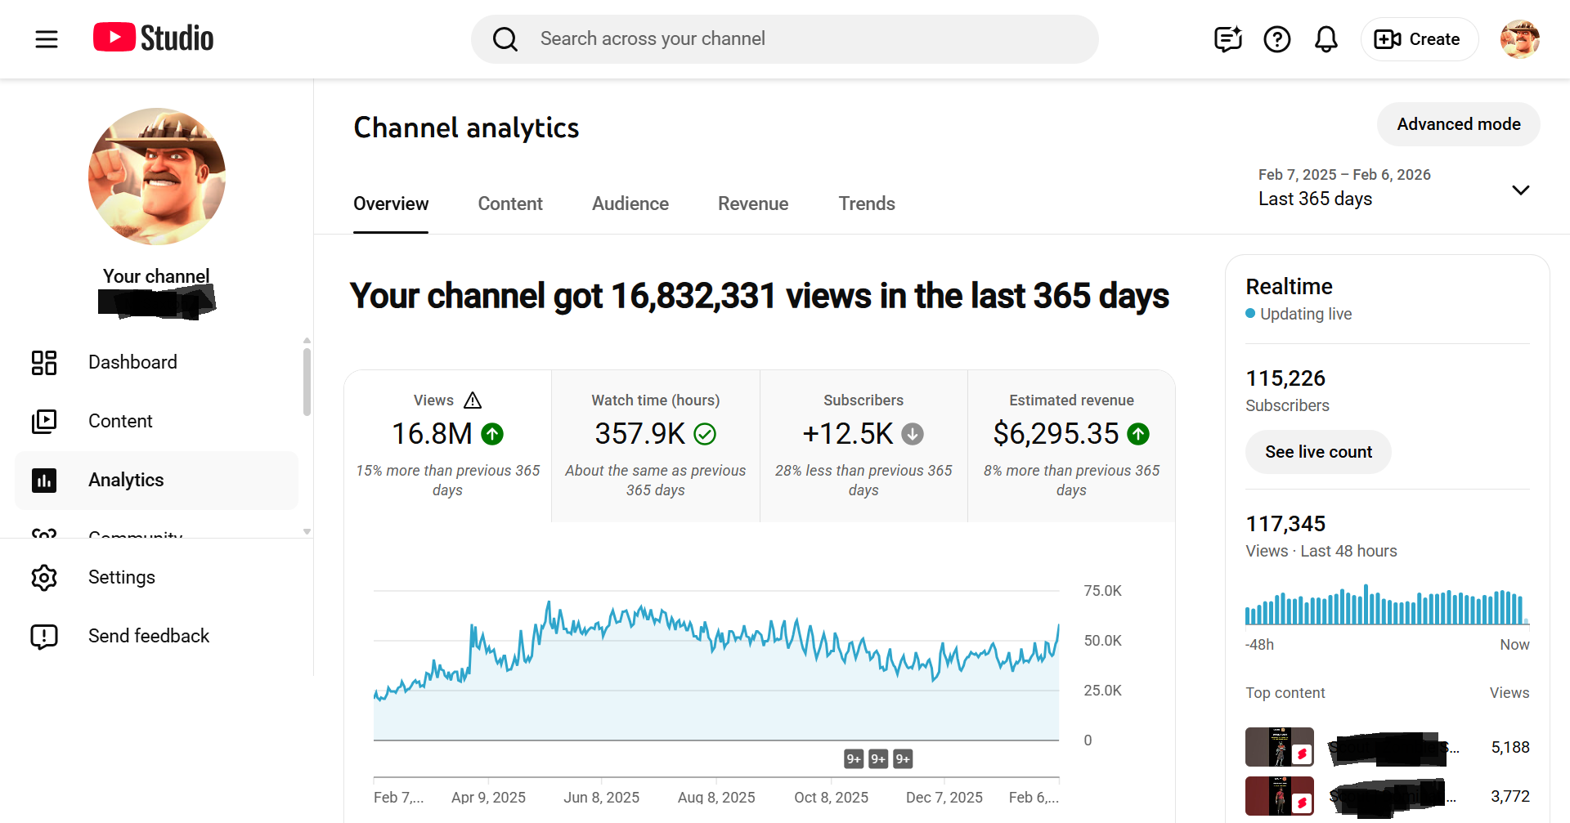This screenshot has height=823, width=1570.
Task: Open account avatar in top right
Action: click(x=1519, y=39)
